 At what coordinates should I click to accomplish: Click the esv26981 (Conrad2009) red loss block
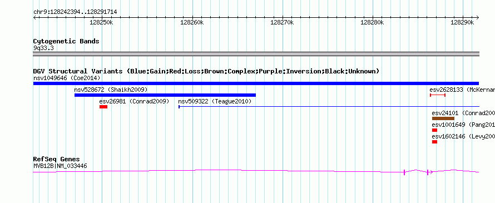pos(103,107)
